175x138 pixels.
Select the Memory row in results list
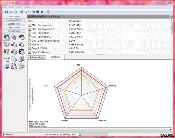pyautogui.click(x=98, y=45)
